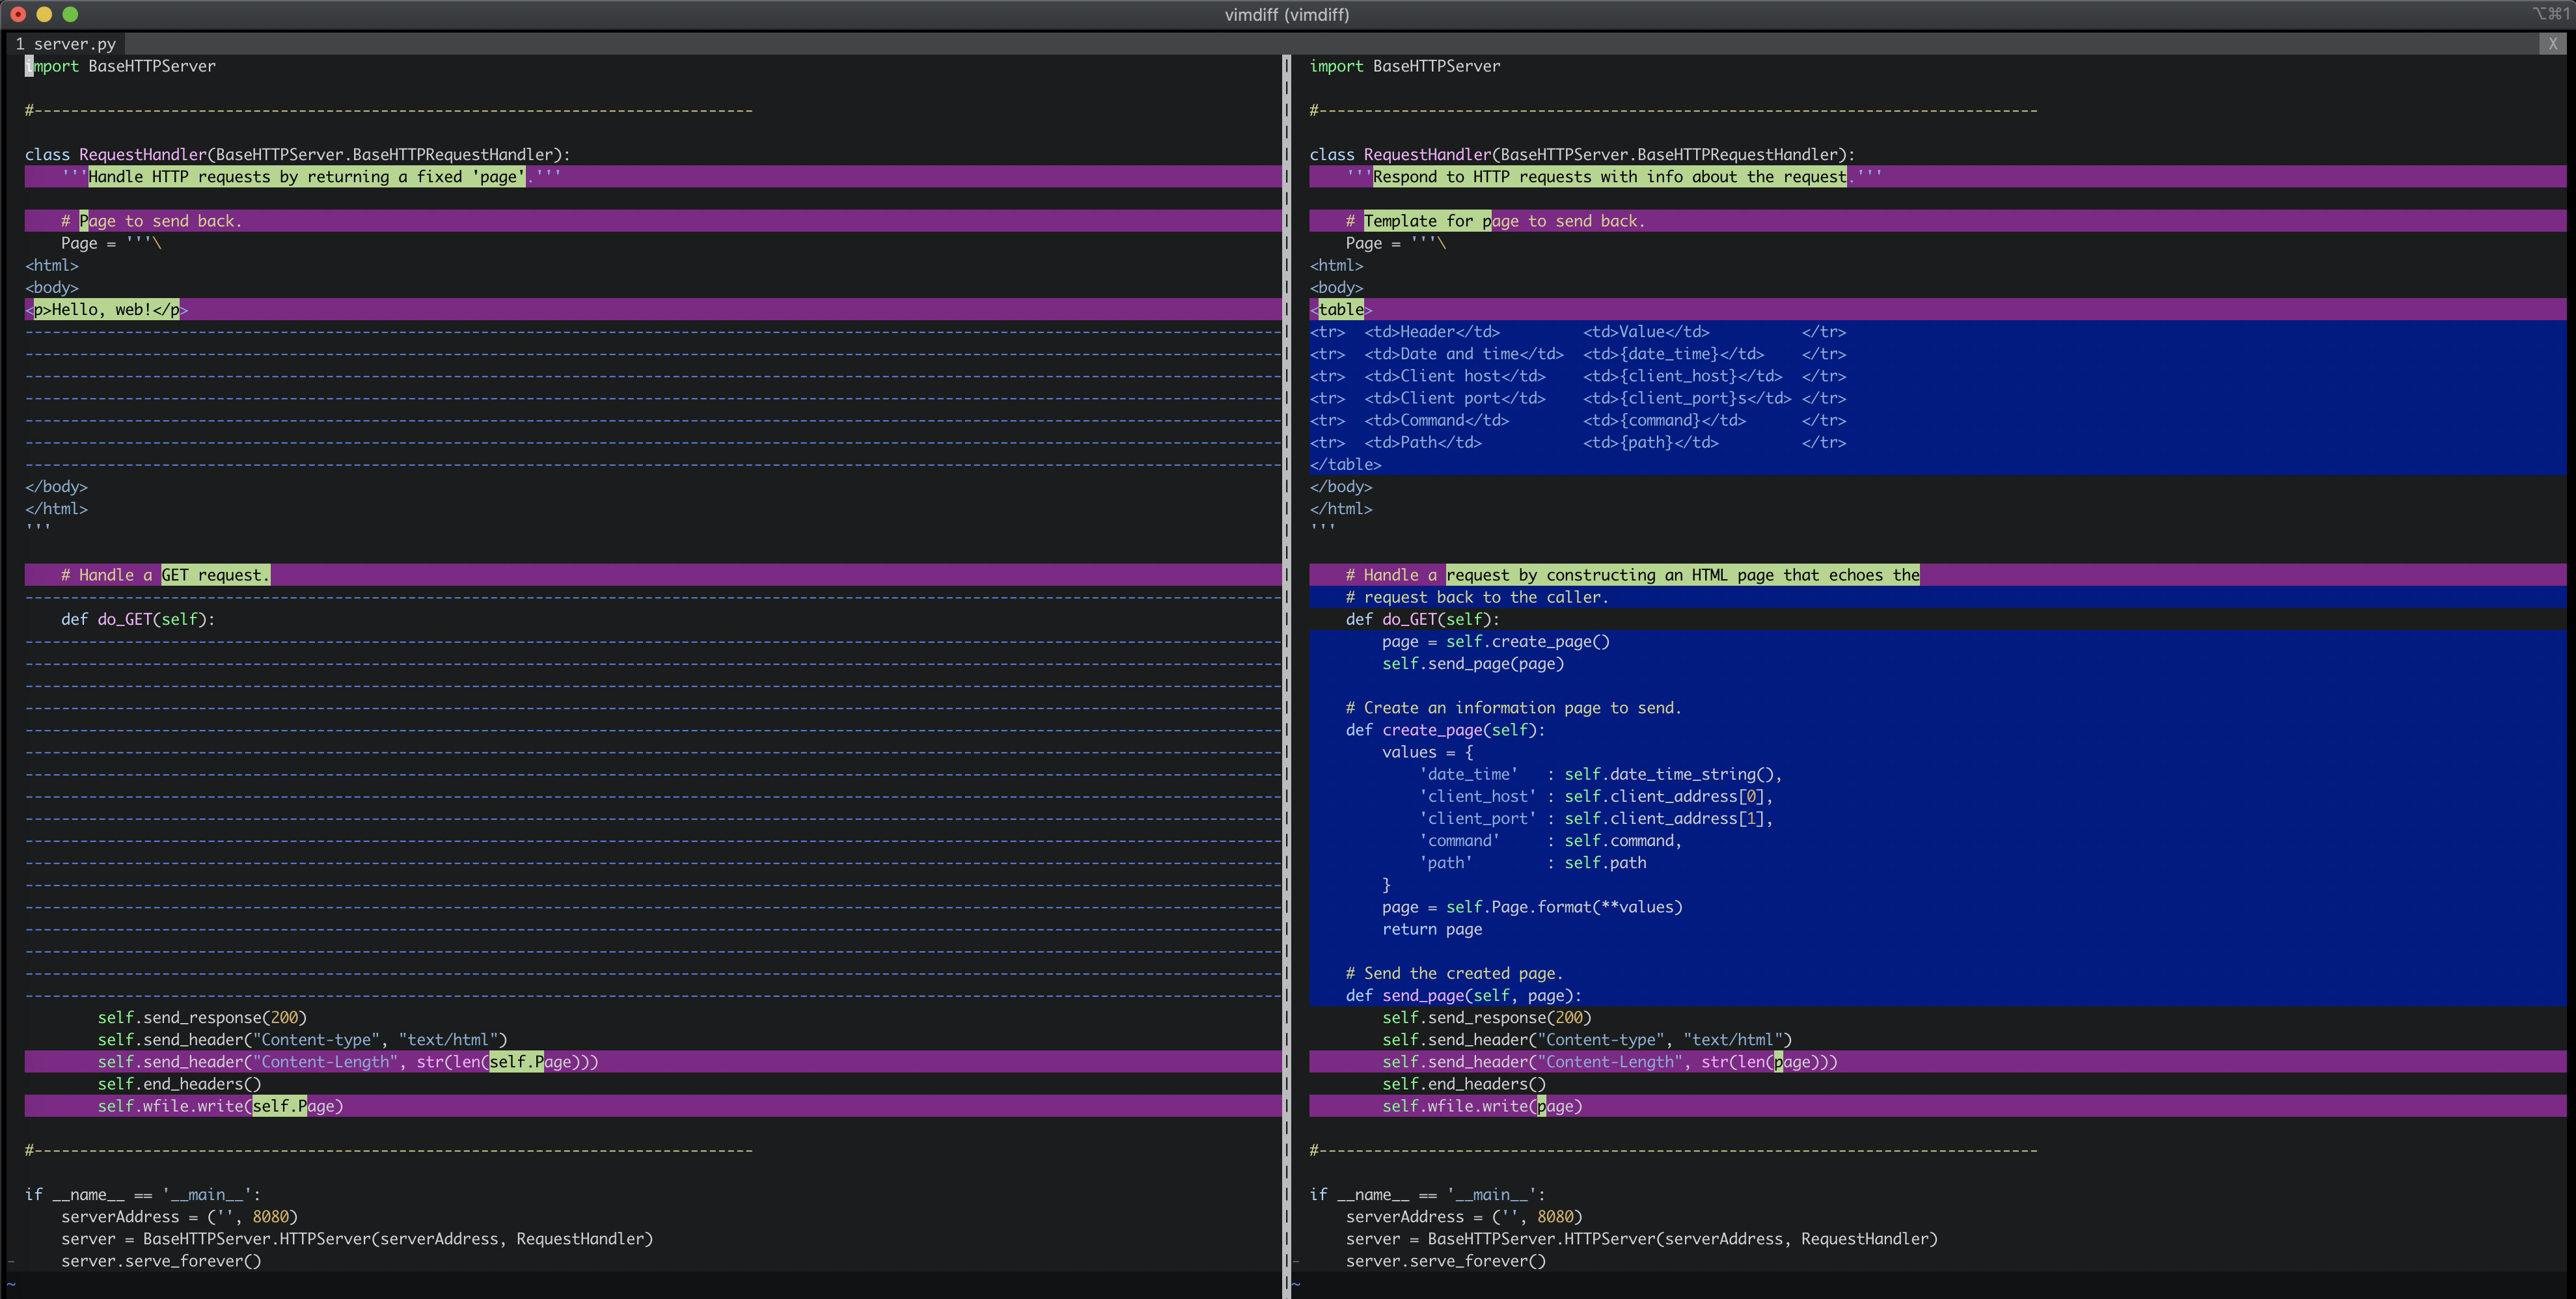
Task: Click '# Template for page to send back.'
Action: 1496,221
